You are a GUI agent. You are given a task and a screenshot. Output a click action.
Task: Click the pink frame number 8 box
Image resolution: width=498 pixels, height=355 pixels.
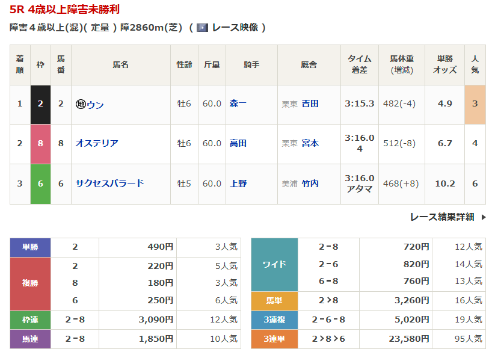pyautogui.click(x=40, y=143)
